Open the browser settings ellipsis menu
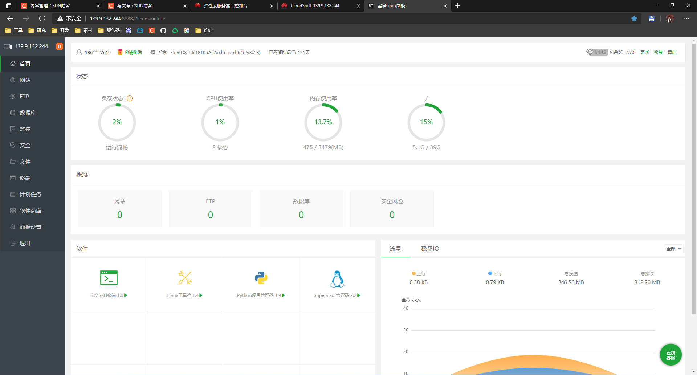The height and width of the screenshot is (375, 697). pos(687,19)
